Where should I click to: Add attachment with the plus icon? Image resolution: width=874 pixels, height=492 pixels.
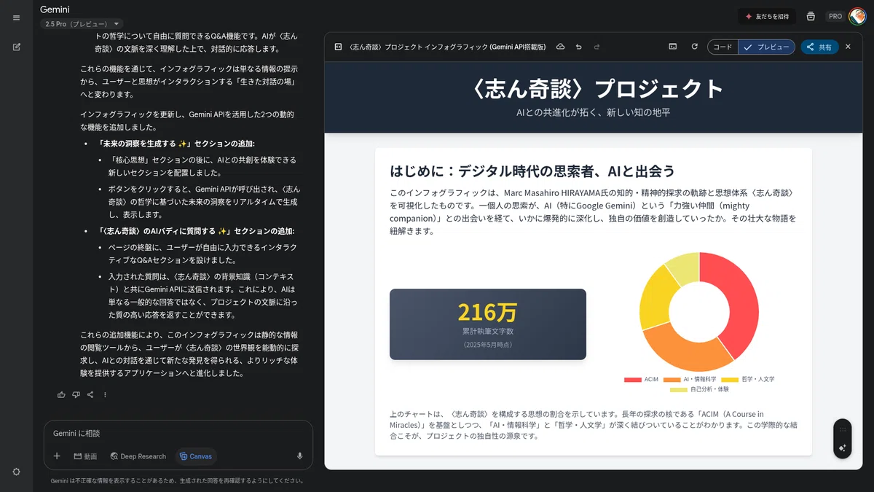pyautogui.click(x=57, y=456)
